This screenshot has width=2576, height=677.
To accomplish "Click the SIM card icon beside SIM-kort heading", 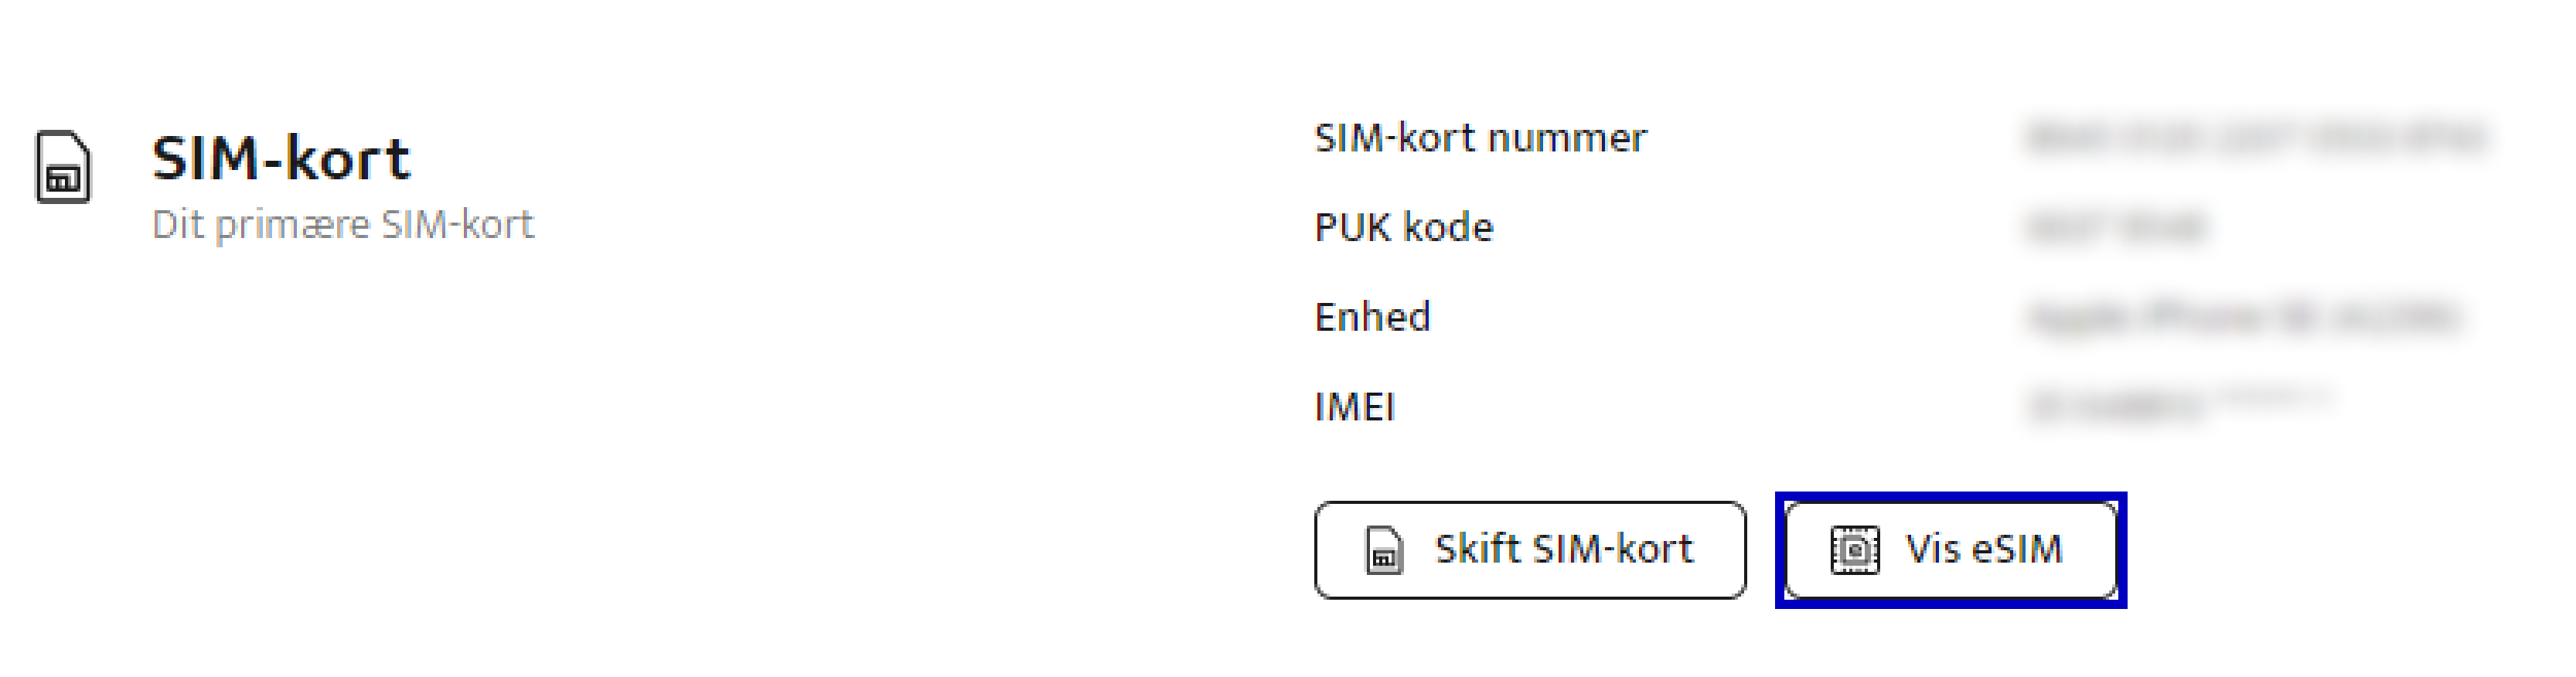I will (63, 166).
